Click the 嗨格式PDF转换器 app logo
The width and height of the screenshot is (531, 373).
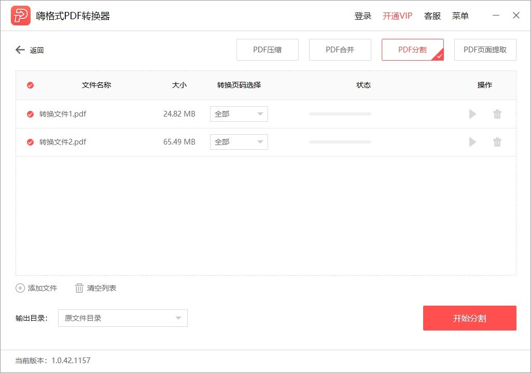pyautogui.click(x=21, y=16)
